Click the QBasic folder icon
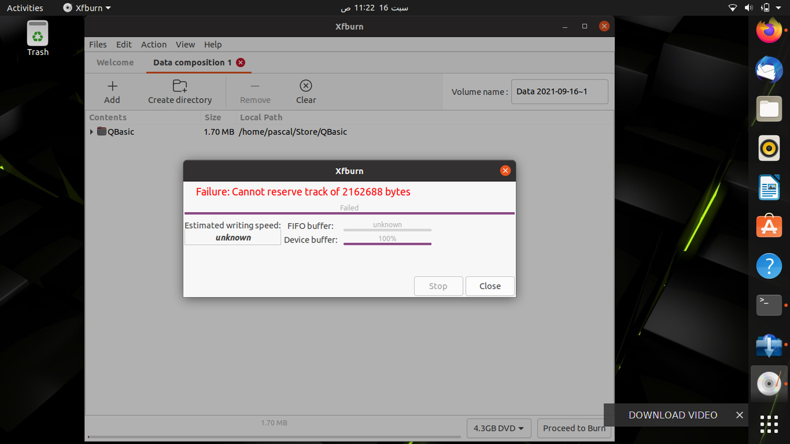This screenshot has width=790, height=444. click(102, 131)
